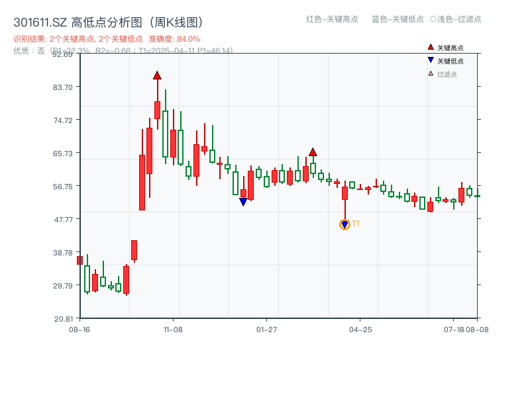Image resolution: width=530 pixels, height=397 pixels.
Task: Click the blue key-low triangle near January
Action: 243,200
